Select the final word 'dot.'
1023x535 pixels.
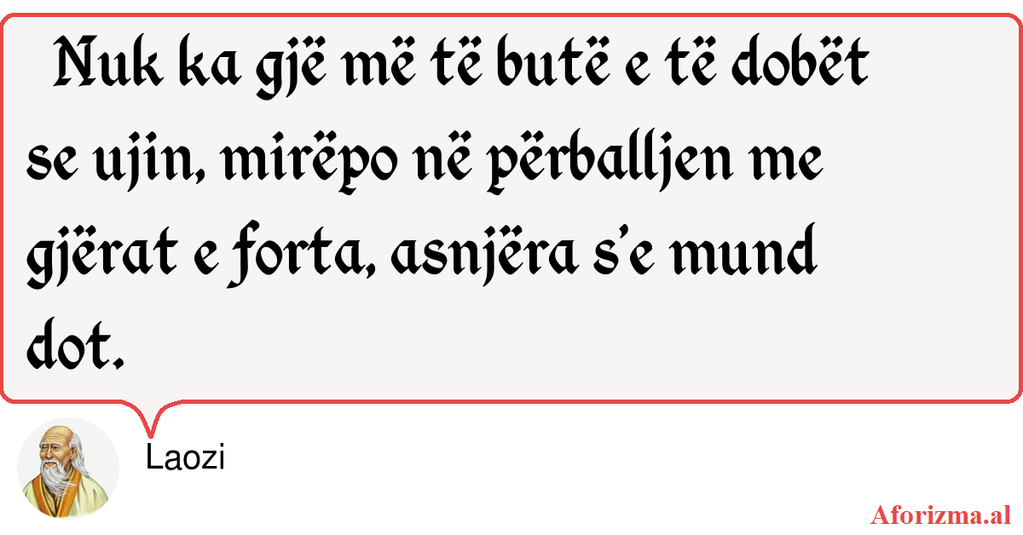[x=70, y=345]
